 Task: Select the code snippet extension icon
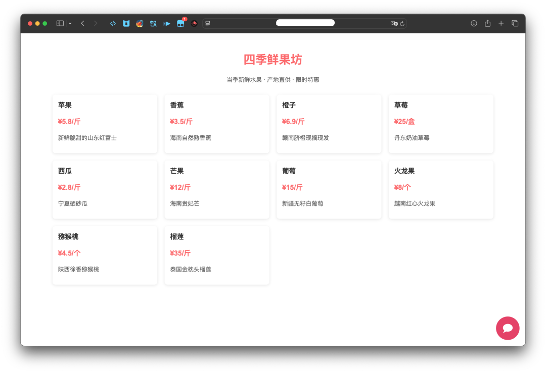[x=112, y=23]
